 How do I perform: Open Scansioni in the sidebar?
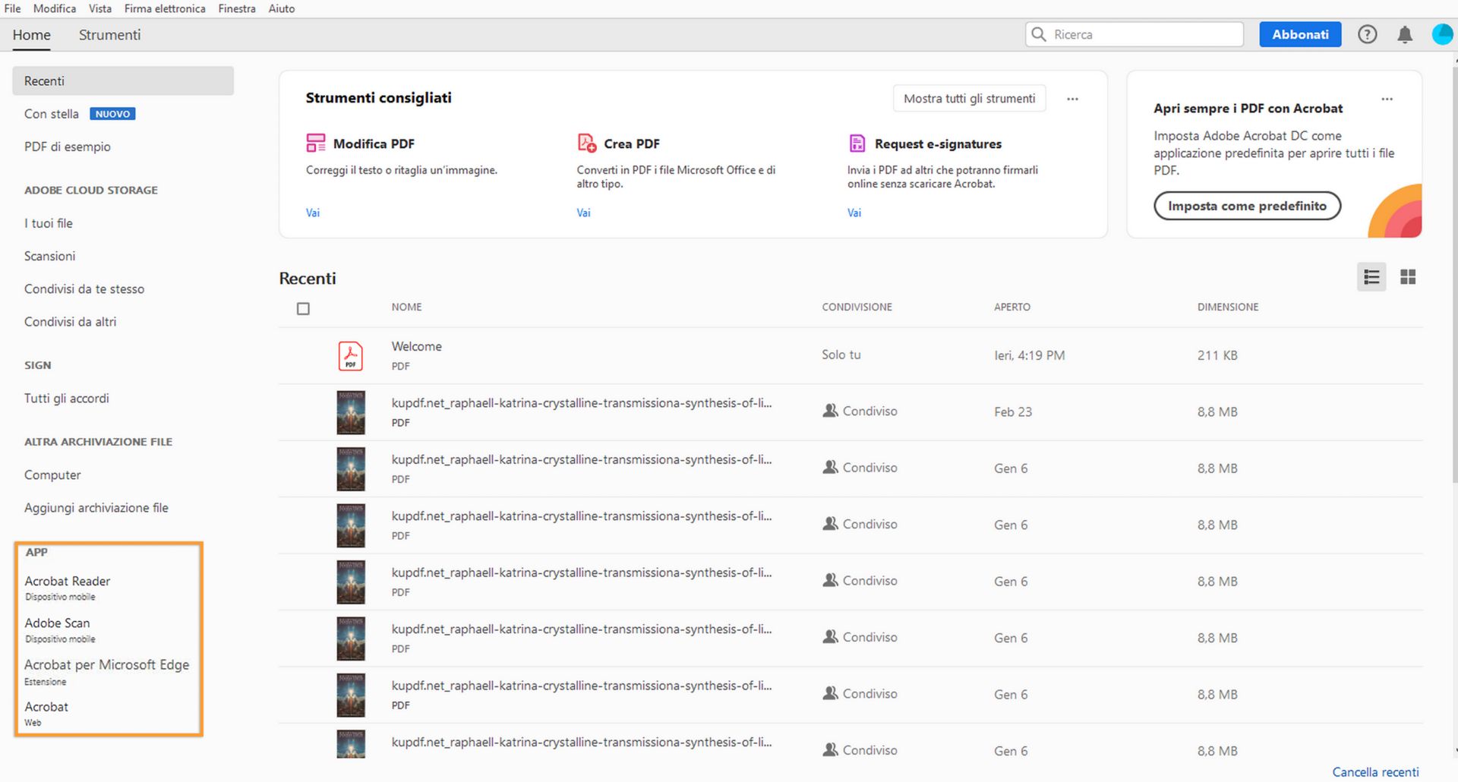50,256
